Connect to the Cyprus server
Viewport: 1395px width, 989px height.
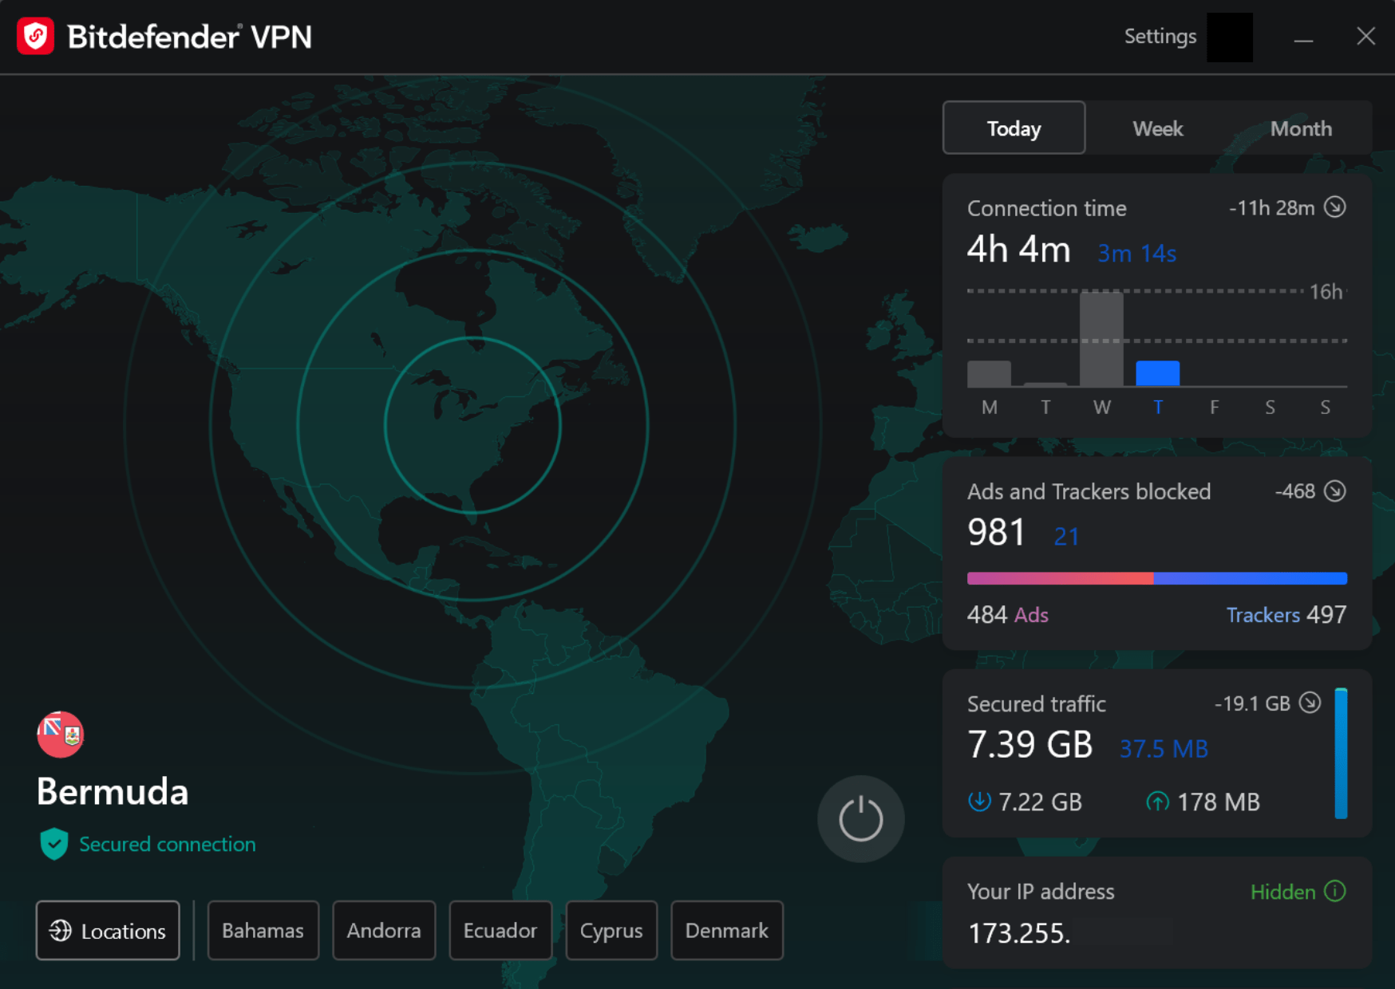click(611, 930)
